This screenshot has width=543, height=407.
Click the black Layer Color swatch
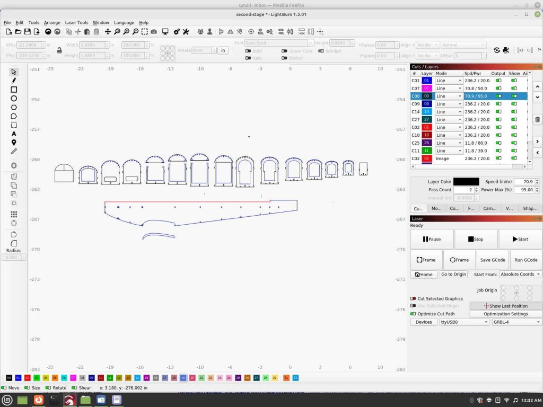click(466, 182)
